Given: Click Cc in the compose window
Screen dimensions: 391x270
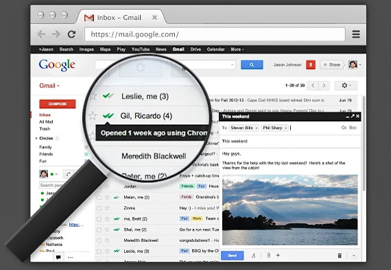Looking at the screenshot, I should [x=344, y=127].
